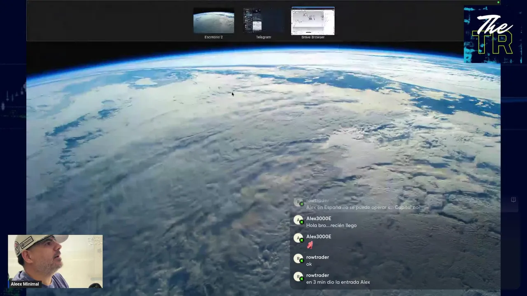Screen dimensions: 527x296
Task: Click message 'Hola bro....recién llego'
Action: click(331, 225)
